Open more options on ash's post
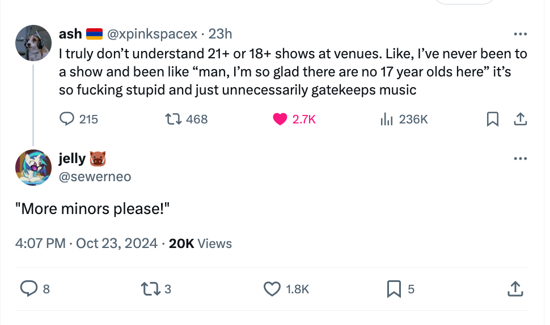The image size is (550, 325). click(x=520, y=34)
